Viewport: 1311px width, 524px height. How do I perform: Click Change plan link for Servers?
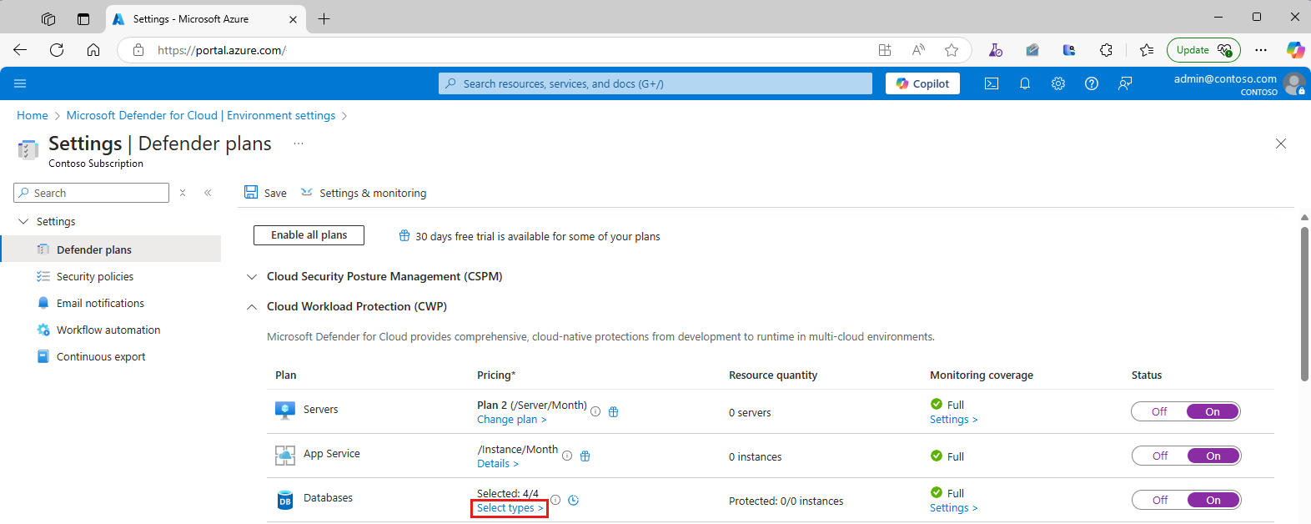pyautogui.click(x=512, y=420)
